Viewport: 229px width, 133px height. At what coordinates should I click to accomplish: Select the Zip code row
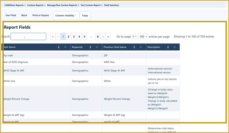[91, 56]
